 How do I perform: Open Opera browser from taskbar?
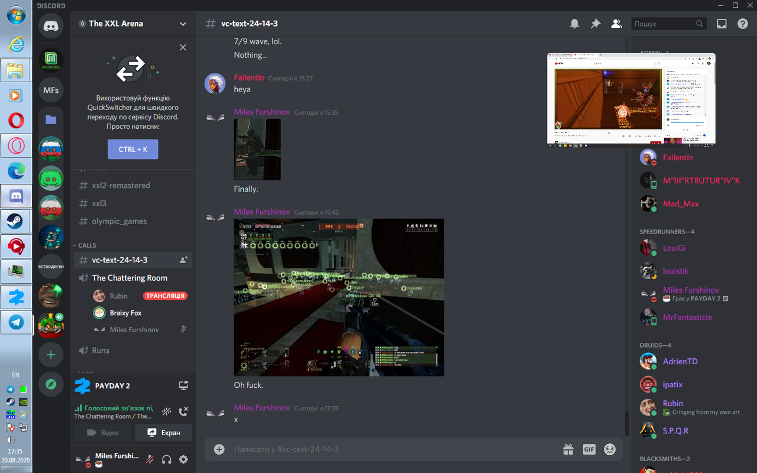(x=16, y=120)
